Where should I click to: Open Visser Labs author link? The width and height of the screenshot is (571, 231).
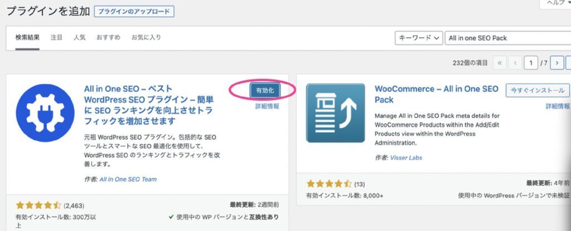406,158
